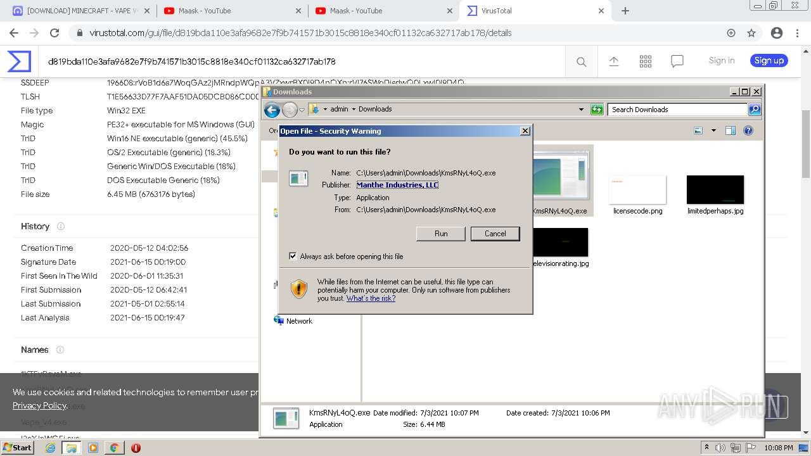Click the red Opera taskbar icon
The image size is (811, 456).
136,448
